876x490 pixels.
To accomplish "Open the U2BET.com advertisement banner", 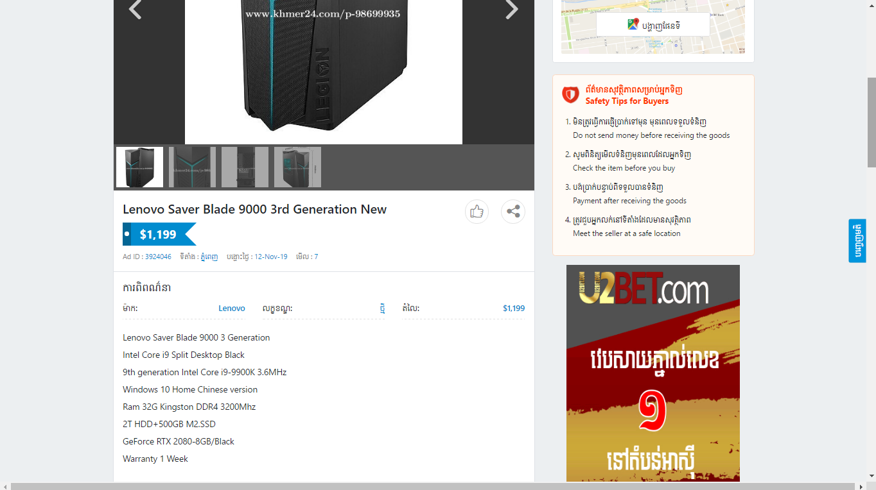I will pyautogui.click(x=653, y=373).
